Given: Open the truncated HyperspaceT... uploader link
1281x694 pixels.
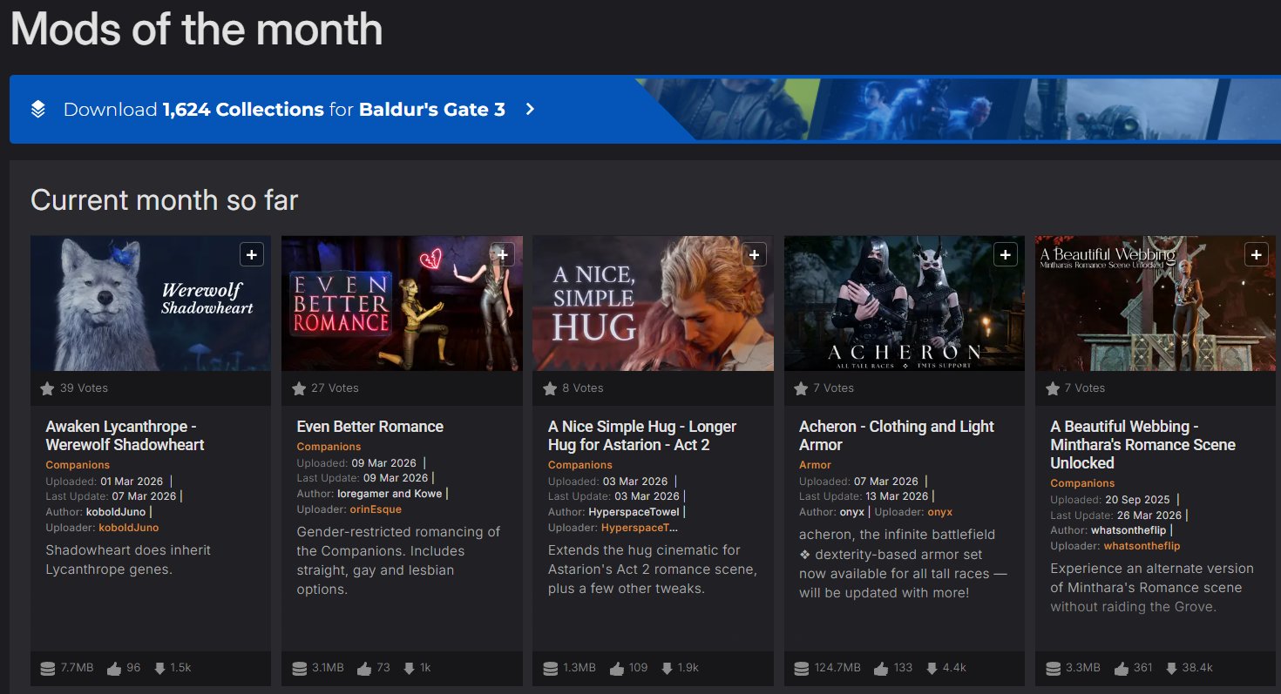Looking at the screenshot, I should point(640,528).
